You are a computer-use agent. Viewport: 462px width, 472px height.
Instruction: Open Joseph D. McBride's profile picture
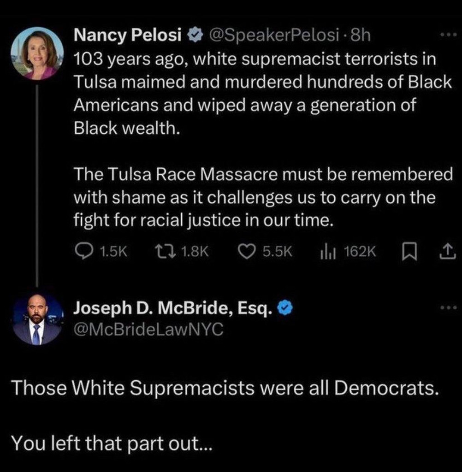coord(37,320)
